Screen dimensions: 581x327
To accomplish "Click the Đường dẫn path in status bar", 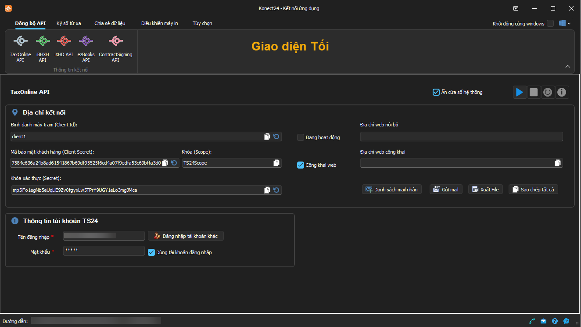I will (x=96, y=321).
